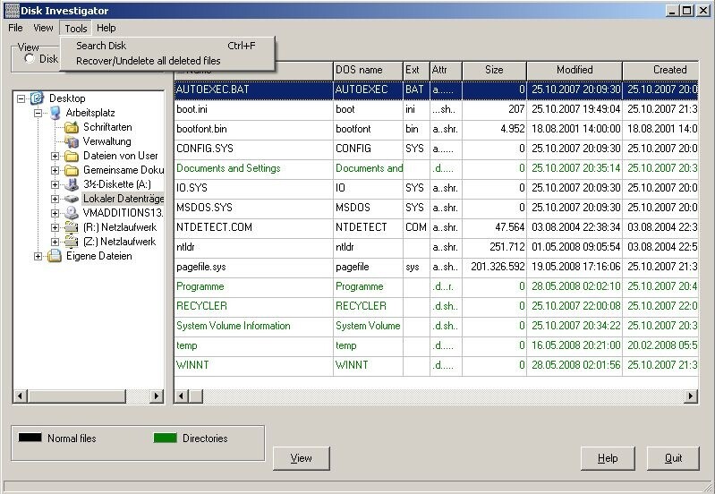715x494 pixels.
Task: Open the File menu
Action: click(x=15, y=28)
